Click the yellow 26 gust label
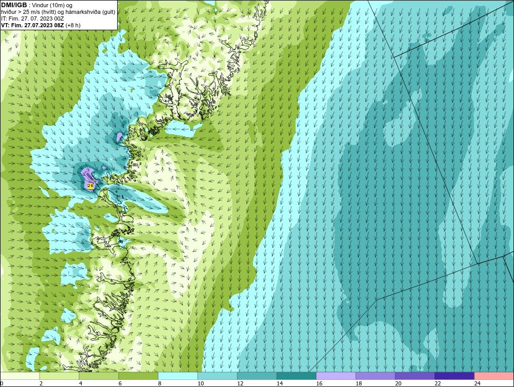Image resolution: width=514 pixels, height=387 pixels. pyautogui.click(x=90, y=186)
